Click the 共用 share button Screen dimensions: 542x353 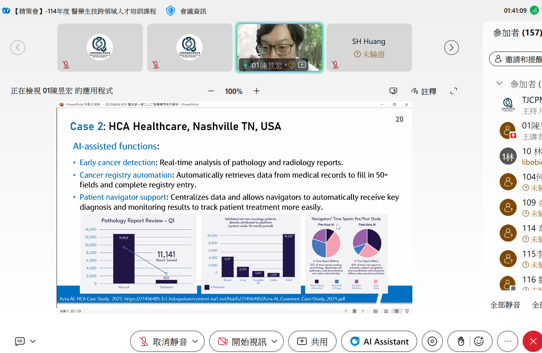click(x=312, y=341)
